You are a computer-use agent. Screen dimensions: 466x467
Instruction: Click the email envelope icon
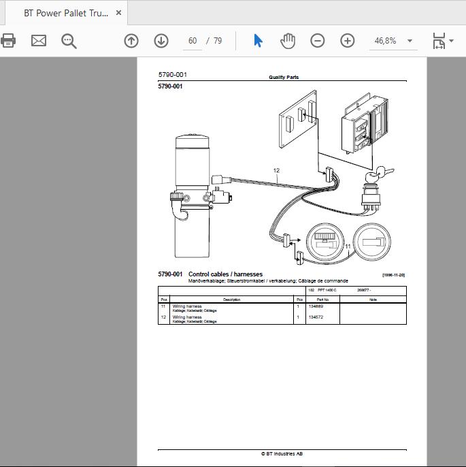pyautogui.click(x=39, y=41)
